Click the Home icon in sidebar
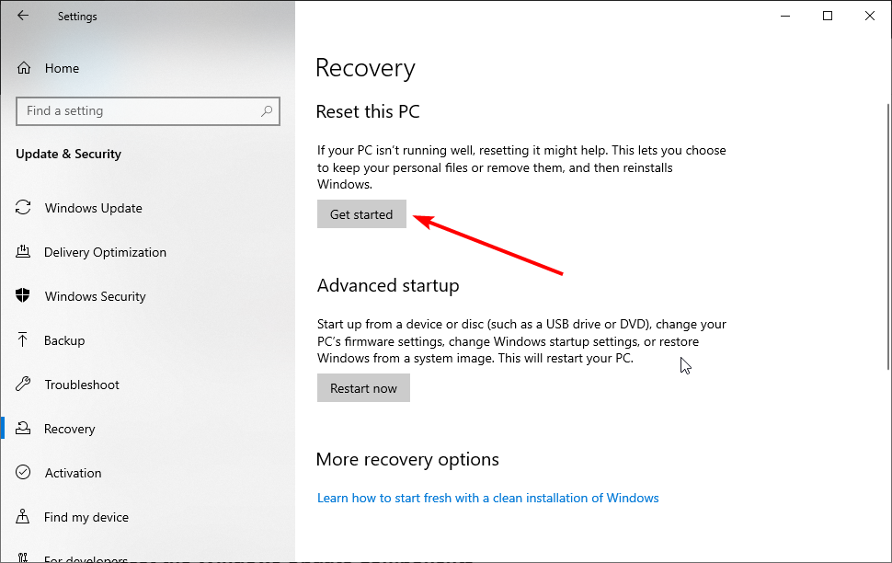The height and width of the screenshot is (563, 892). pyautogui.click(x=25, y=68)
